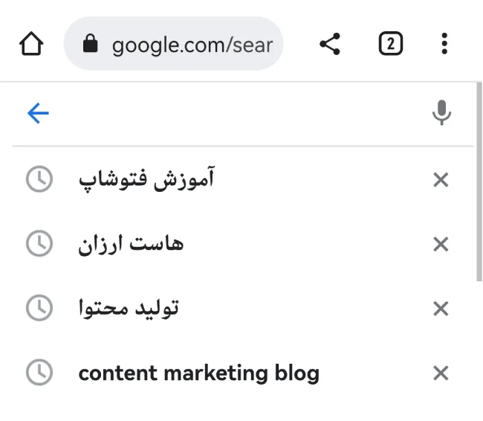The width and height of the screenshot is (483, 421).
Task: Choose the تولید محتوا history entry
Action: coord(129,308)
